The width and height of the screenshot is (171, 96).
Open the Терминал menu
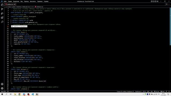click(x=40, y=1)
